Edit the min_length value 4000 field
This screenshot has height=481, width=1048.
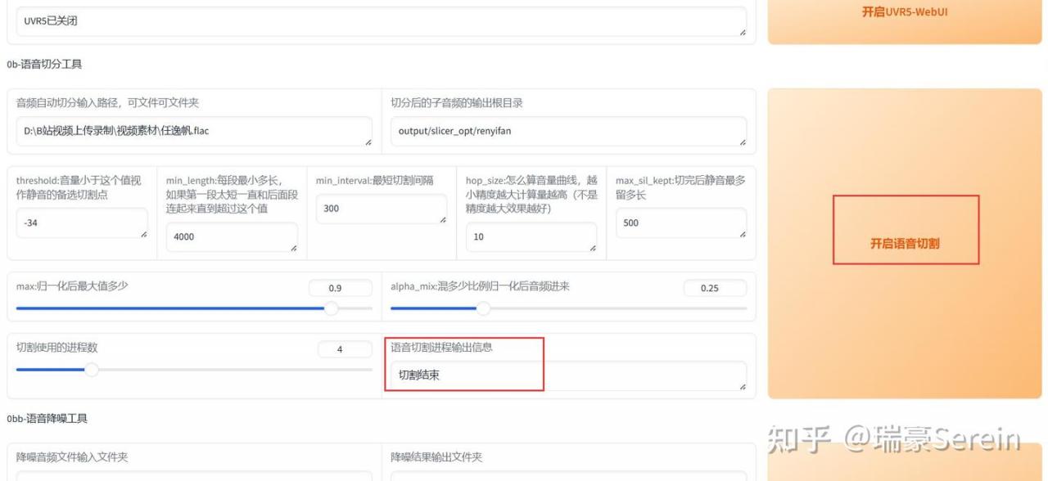tap(232, 237)
